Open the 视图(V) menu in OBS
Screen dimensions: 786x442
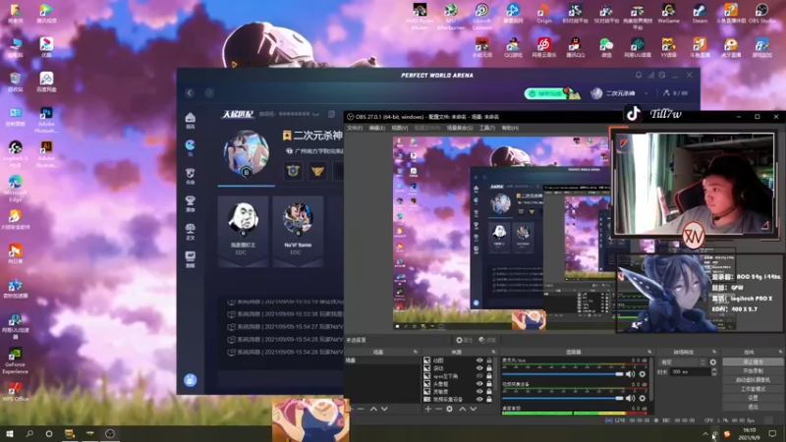click(x=400, y=128)
